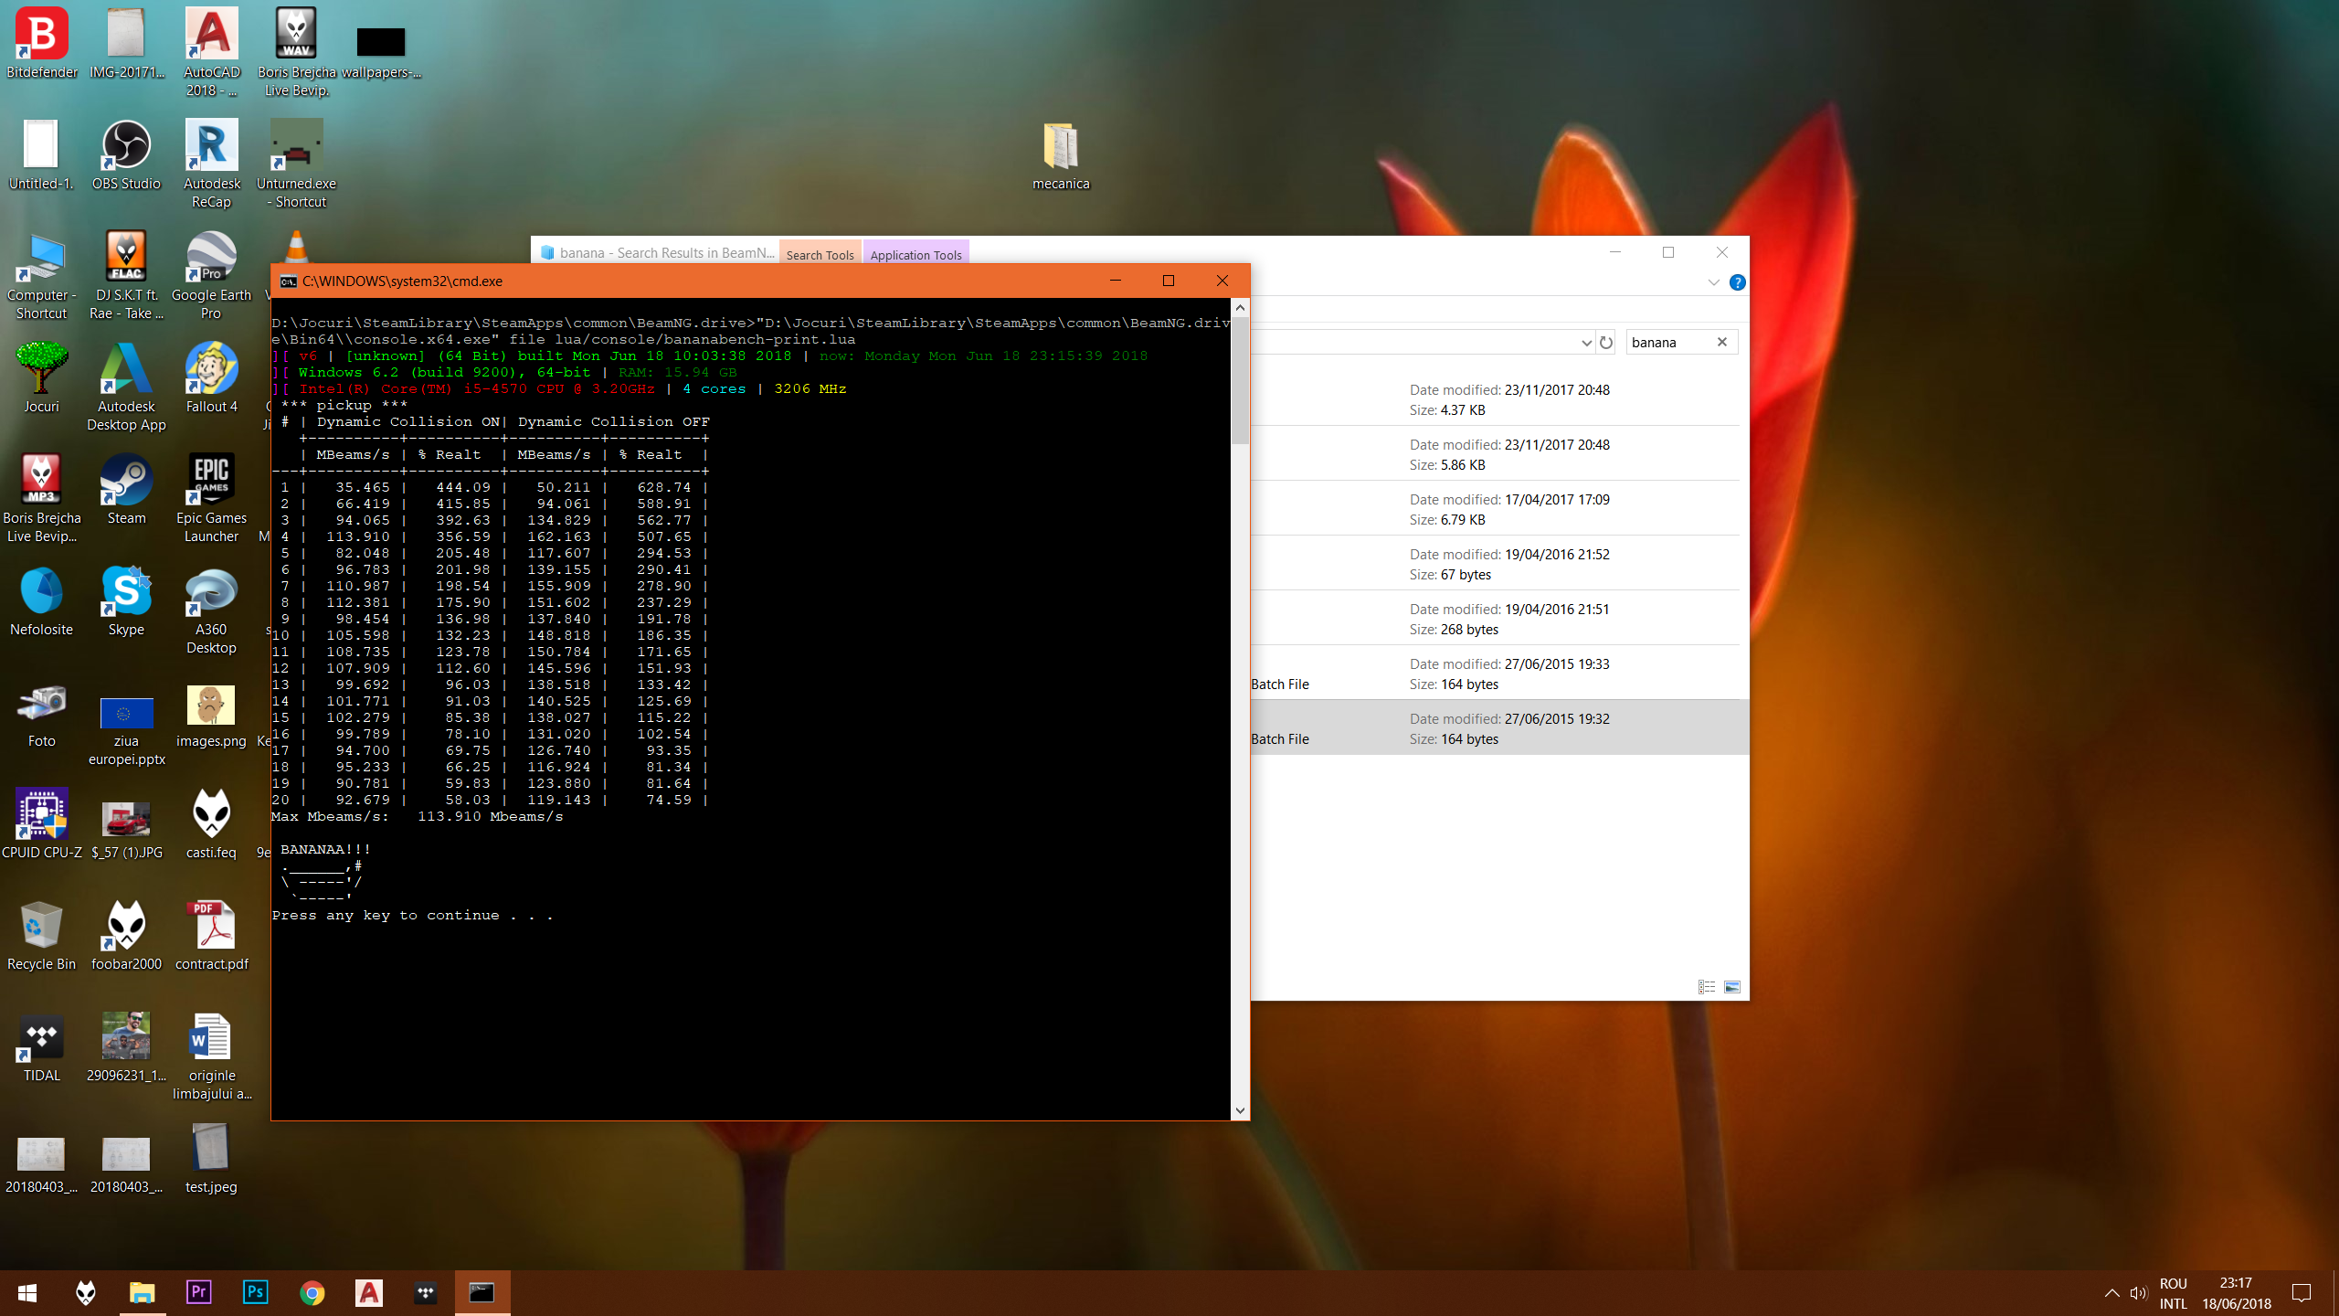Clear the banana search text
The width and height of the screenshot is (2339, 1316).
(1722, 342)
